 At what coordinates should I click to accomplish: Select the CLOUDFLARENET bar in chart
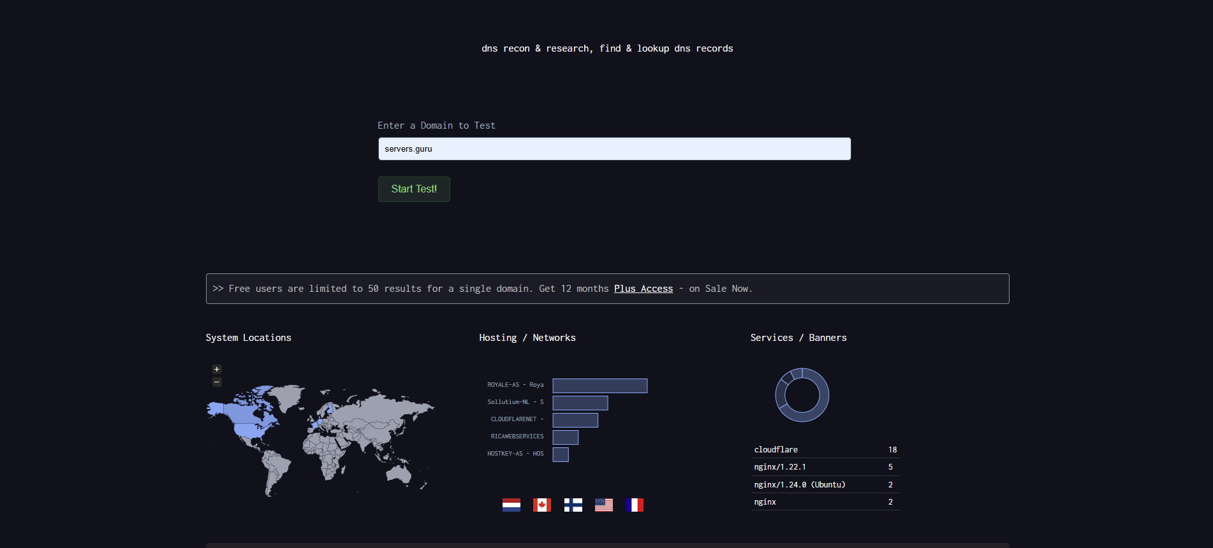pos(575,420)
